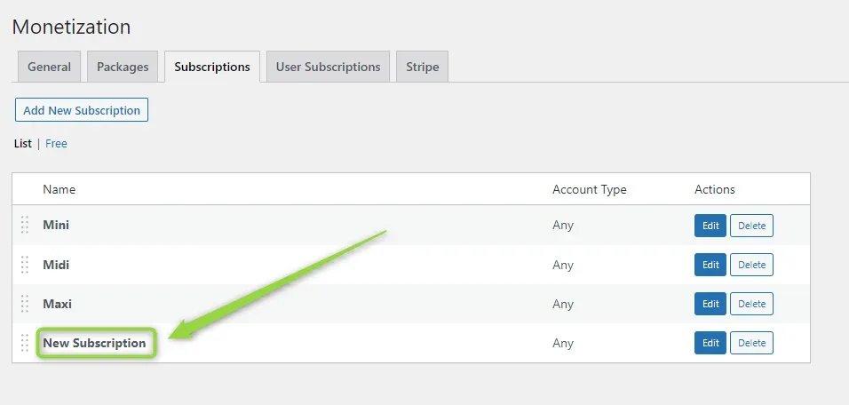Viewport: 849px width, 405px height.
Task: Edit the Maxi subscription
Action: [710, 304]
